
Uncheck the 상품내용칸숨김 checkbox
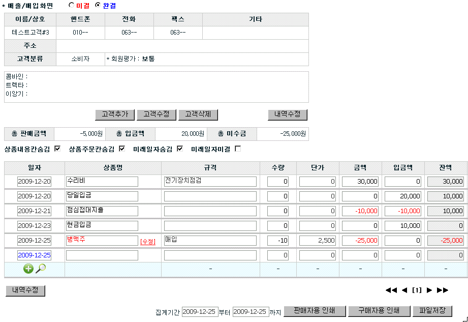(x=57, y=149)
